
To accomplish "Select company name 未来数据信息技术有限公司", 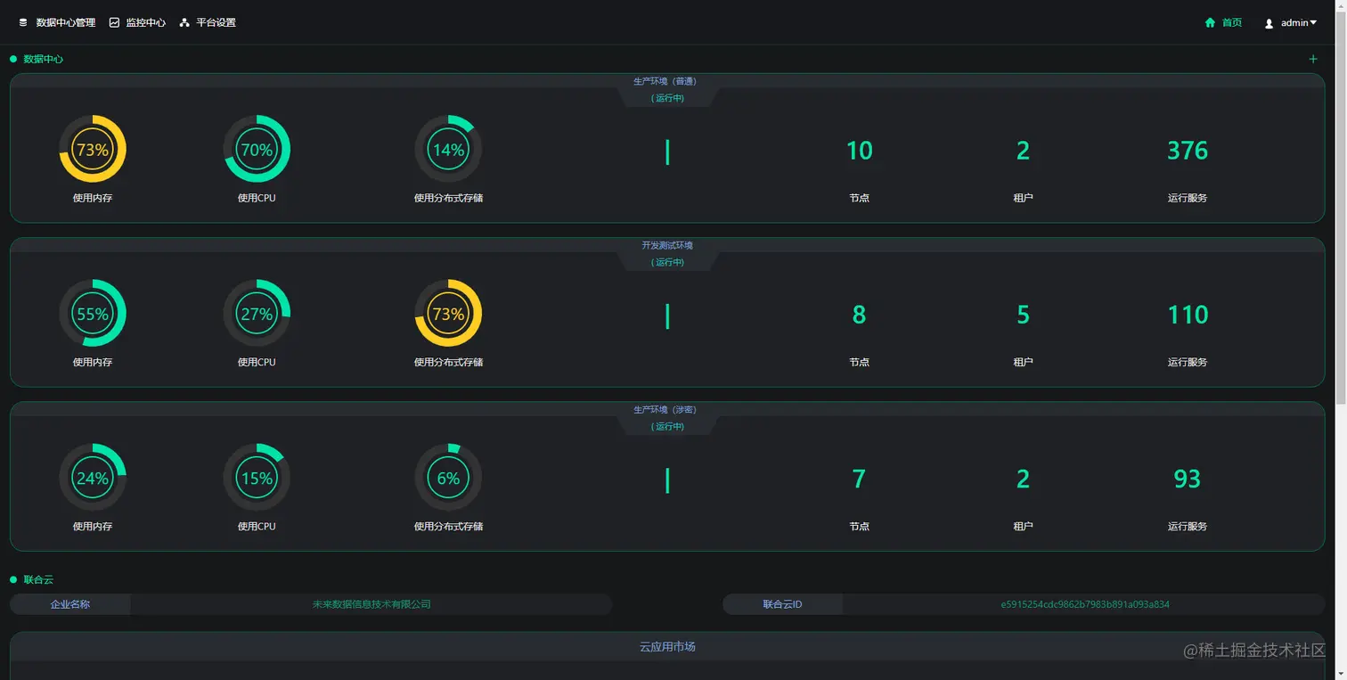I will coord(371,604).
